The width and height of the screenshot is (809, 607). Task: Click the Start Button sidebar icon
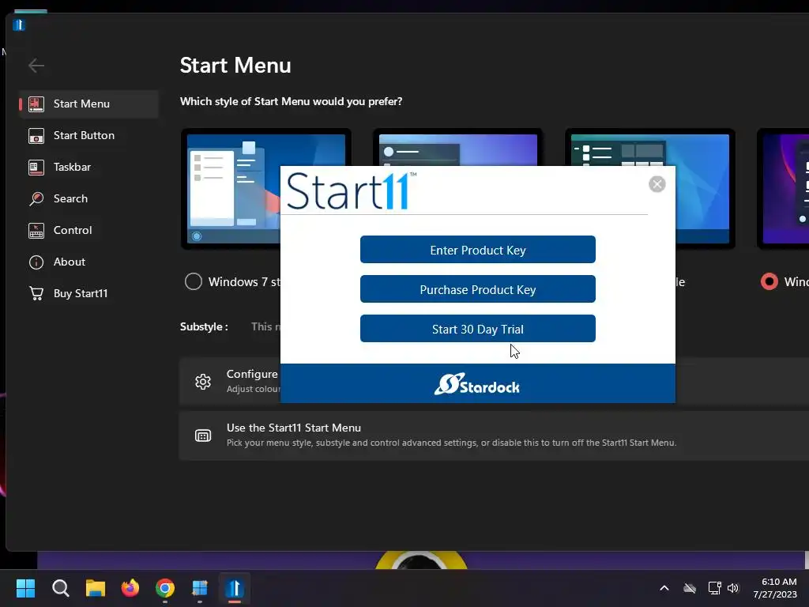coord(36,136)
